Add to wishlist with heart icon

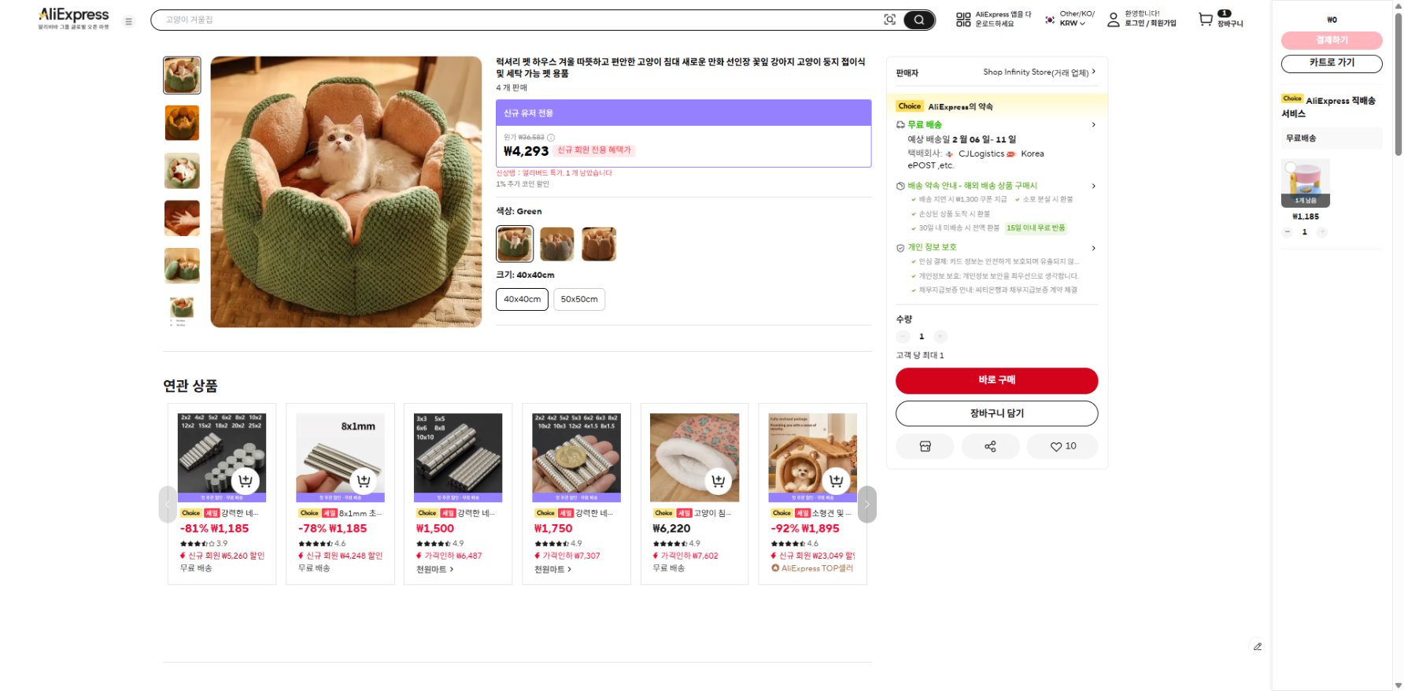(x=1062, y=446)
